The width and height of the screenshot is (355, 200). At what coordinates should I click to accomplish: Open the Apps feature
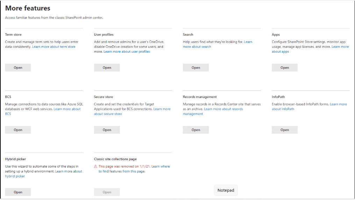(x=284, y=68)
